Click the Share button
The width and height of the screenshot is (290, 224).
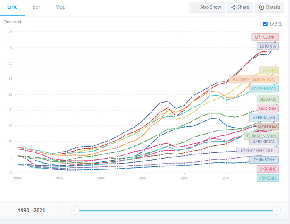[240, 7]
